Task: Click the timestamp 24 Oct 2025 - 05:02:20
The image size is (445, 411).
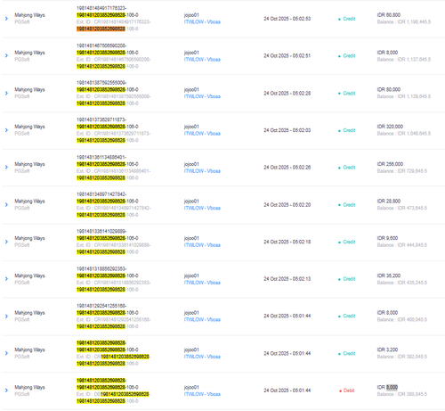Action: click(x=287, y=205)
